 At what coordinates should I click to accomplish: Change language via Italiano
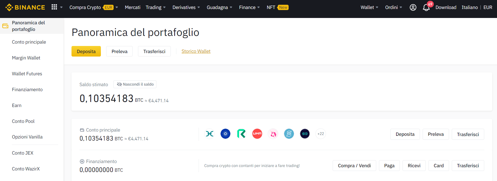[x=470, y=7]
